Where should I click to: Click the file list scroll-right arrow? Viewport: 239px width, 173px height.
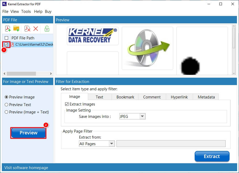pos(51,74)
